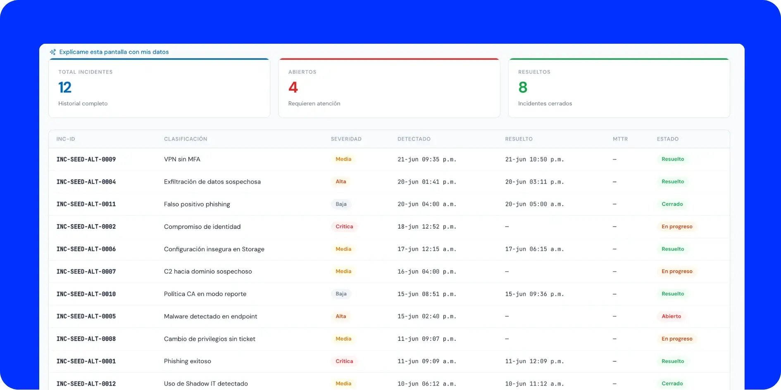Open incident INC-SEED-ALT-0012
The height and width of the screenshot is (390, 781).
click(x=86, y=384)
